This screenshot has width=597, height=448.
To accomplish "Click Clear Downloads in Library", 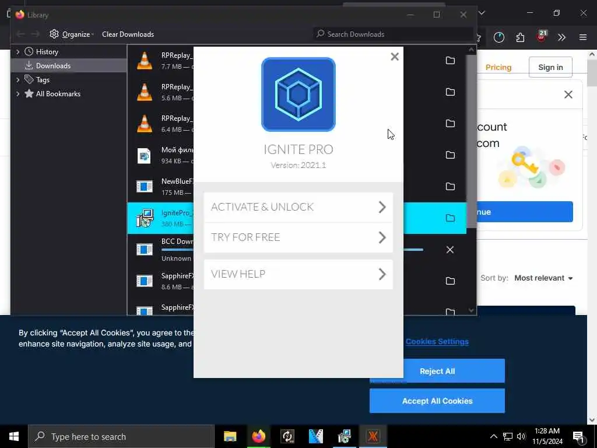I will point(128,34).
